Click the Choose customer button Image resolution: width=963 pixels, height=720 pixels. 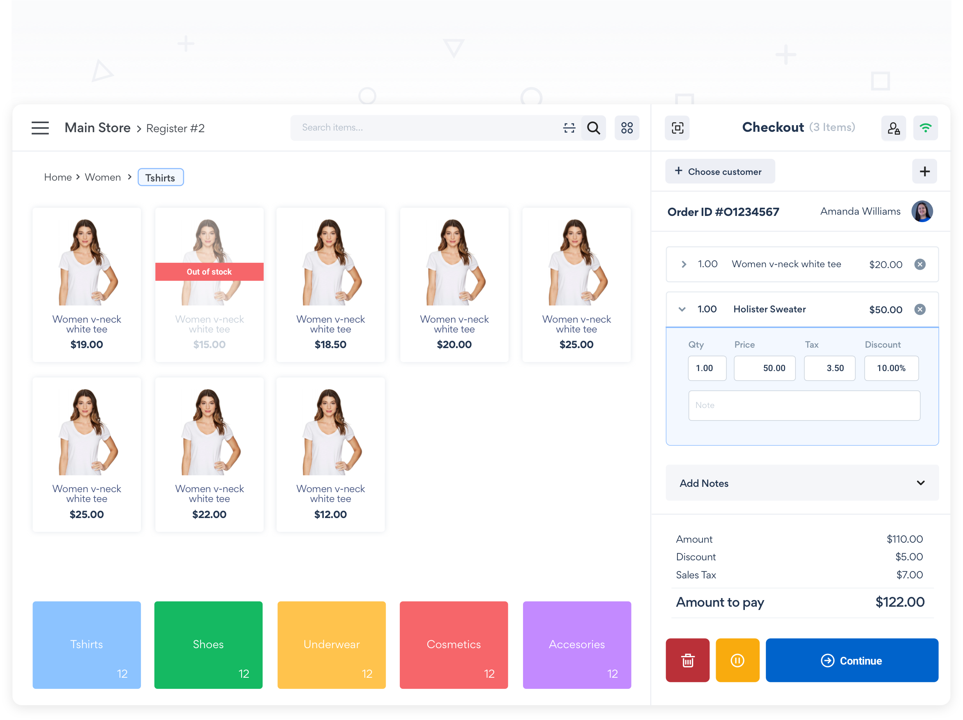point(720,172)
